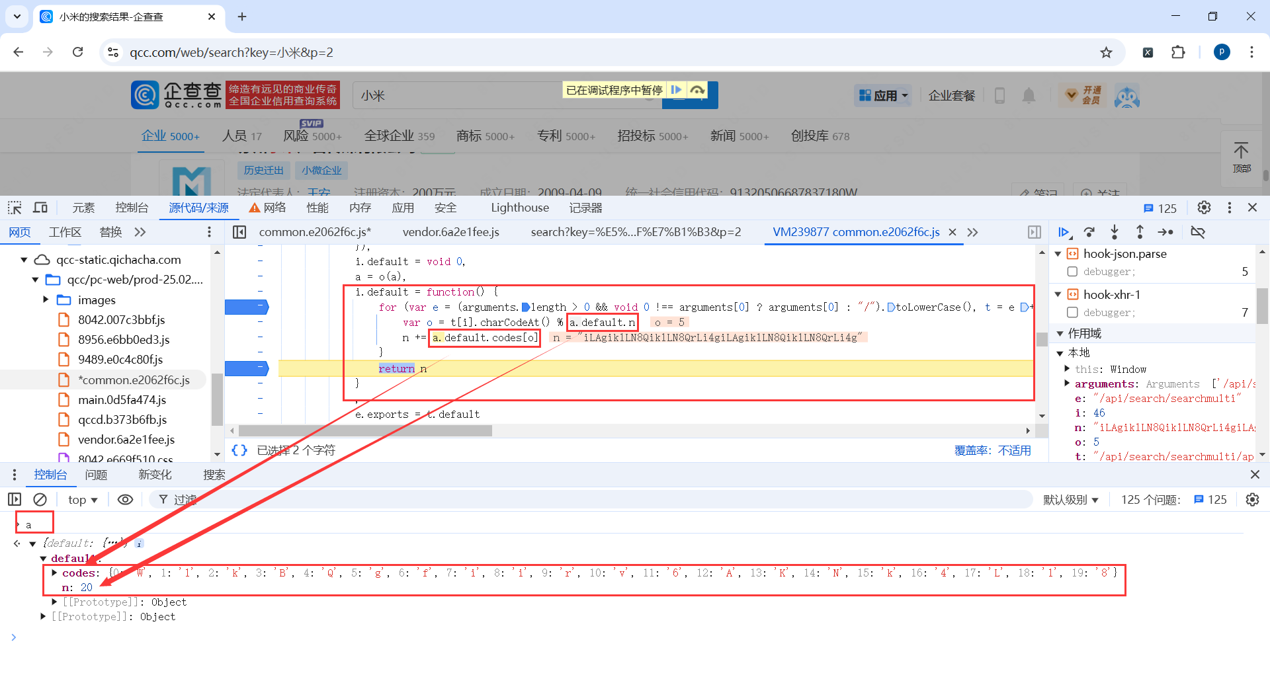Activate the inspect element picker icon
This screenshot has width=1270, height=681.
tap(15, 208)
